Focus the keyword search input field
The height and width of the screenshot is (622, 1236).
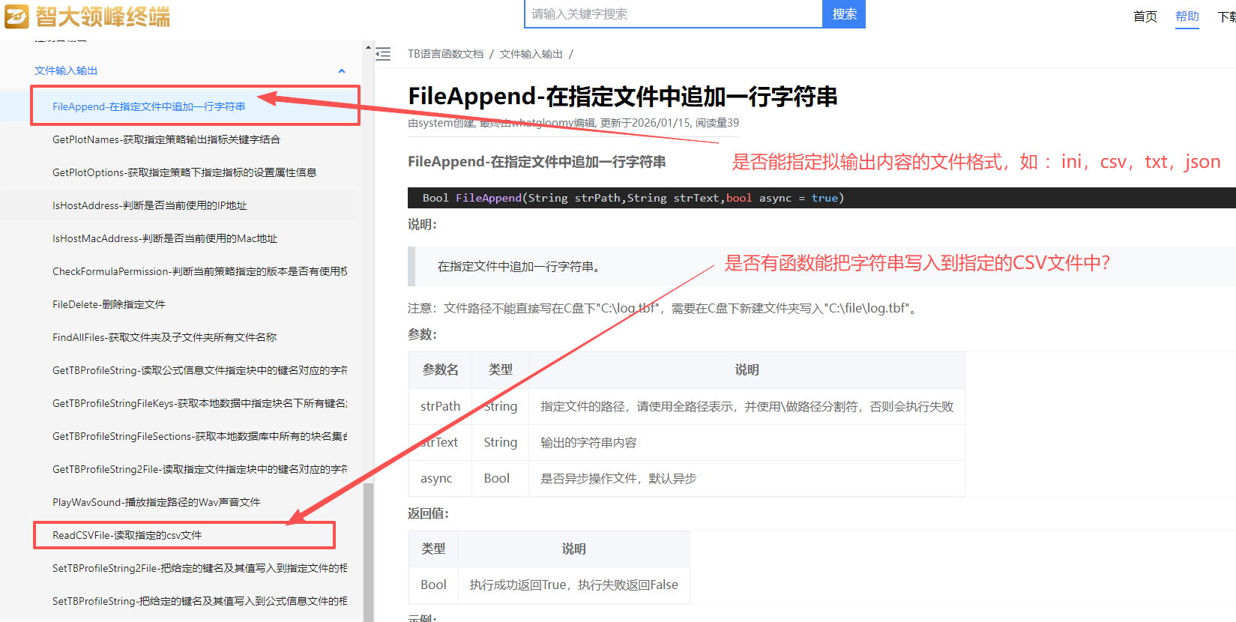click(x=673, y=14)
